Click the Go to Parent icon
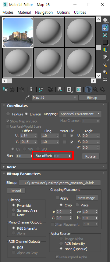Image resolution: width=110 pixels, height=262 pixels. (95, 89)
